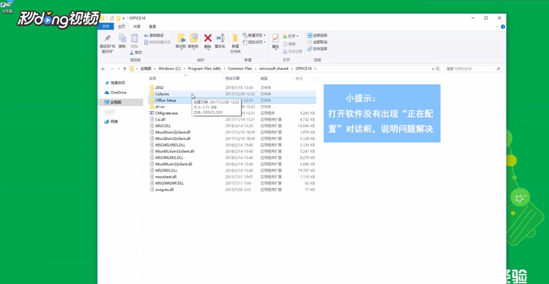This screenshot has width=549, height=284.
Task: Sort by the Type (类型) column header
Action: pyautogui.click(x=264, y=78)
